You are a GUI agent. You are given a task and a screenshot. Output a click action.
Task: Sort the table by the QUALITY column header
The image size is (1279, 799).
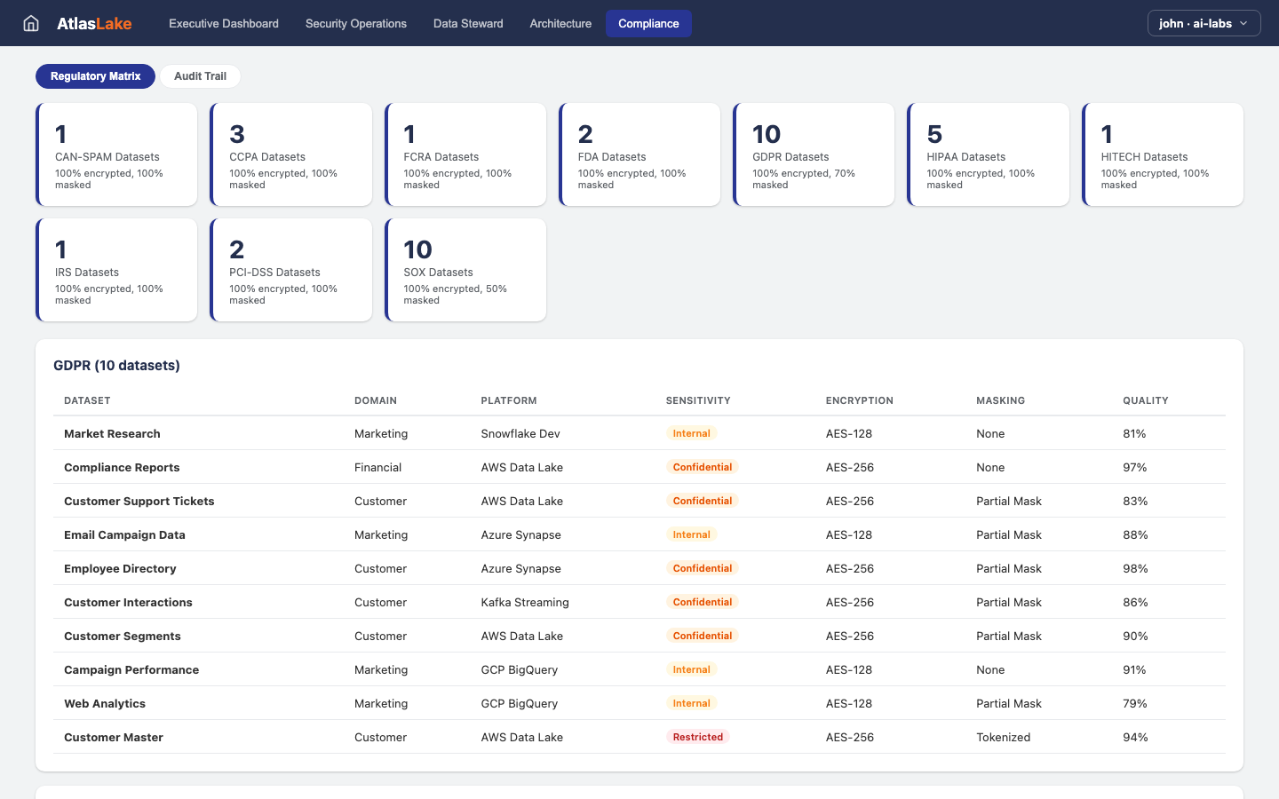1145,400
